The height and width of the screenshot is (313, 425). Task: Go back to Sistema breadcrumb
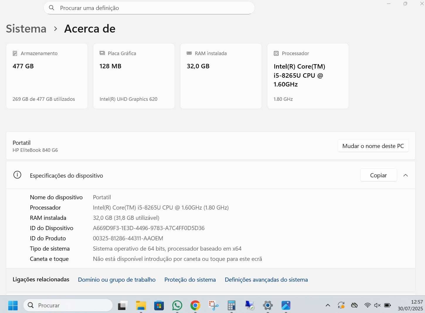tap(26, 29)
